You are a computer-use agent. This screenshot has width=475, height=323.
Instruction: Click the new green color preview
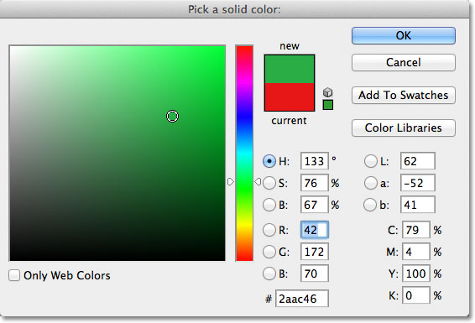click(x=290, y=70)
